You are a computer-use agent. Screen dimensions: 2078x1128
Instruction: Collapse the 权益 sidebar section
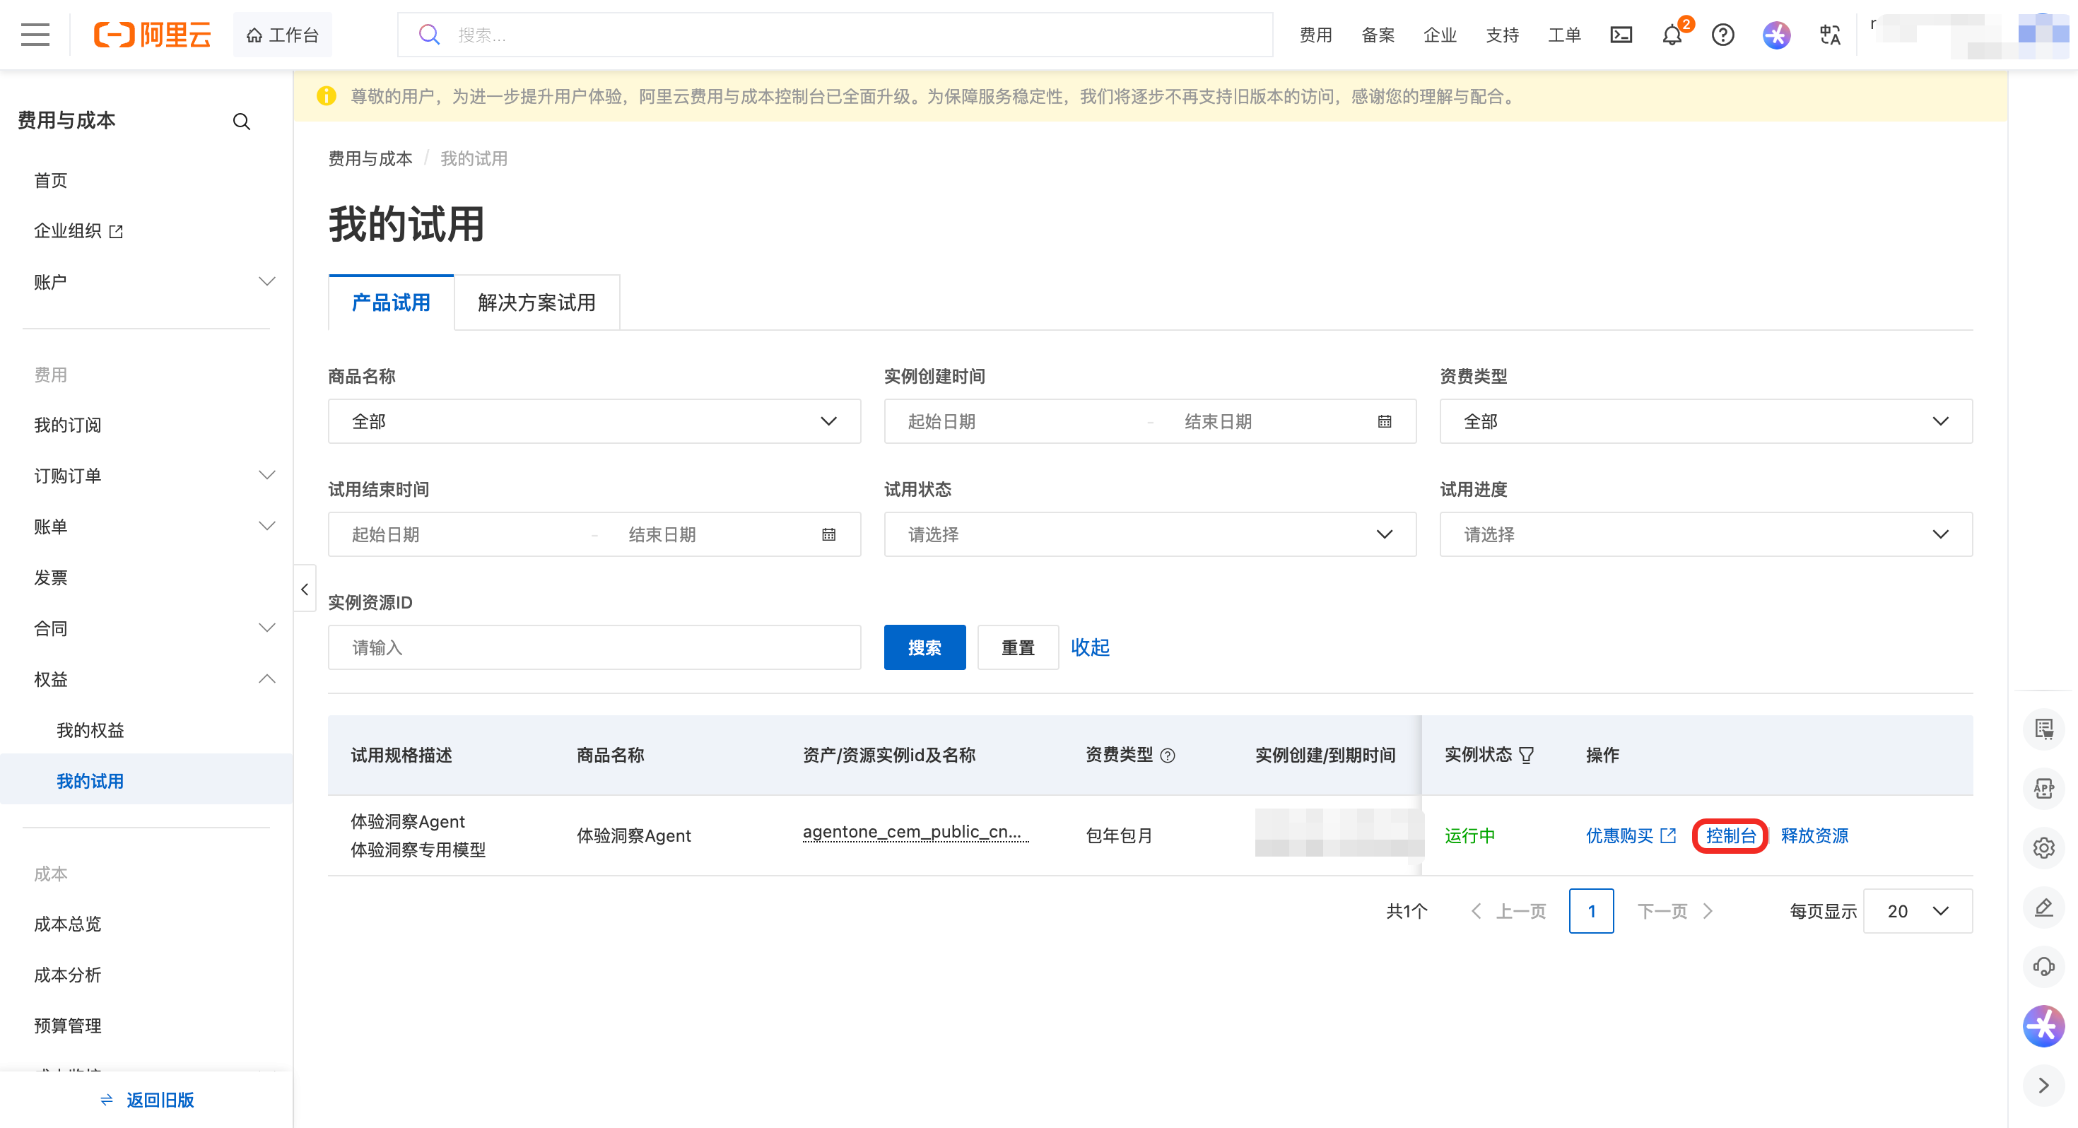tap(267, 678)
